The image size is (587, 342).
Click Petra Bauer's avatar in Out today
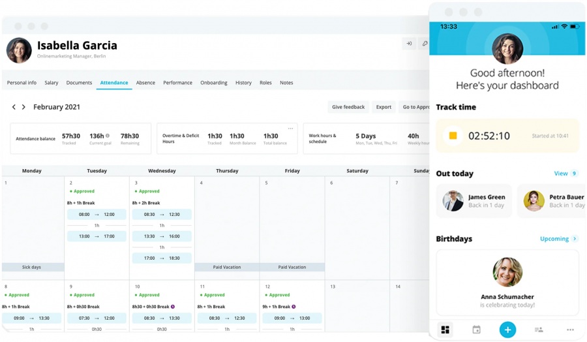(x=534, y=201)
